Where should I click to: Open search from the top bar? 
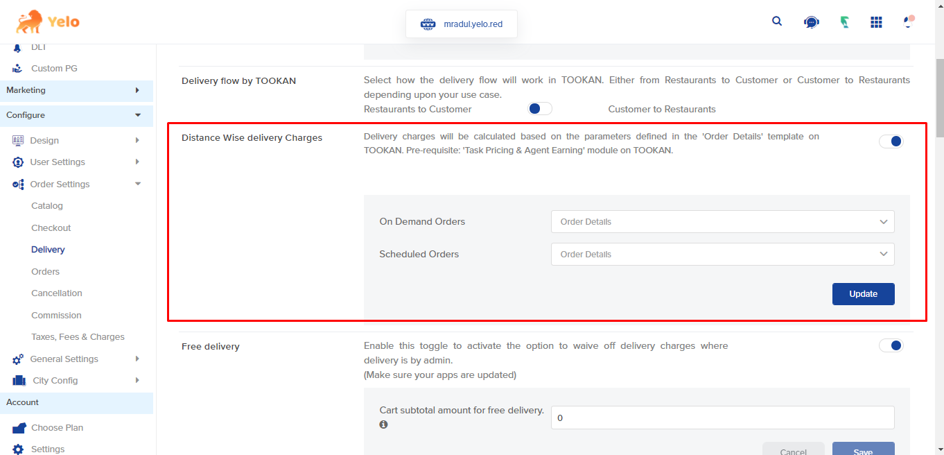(x=777, y=21)
